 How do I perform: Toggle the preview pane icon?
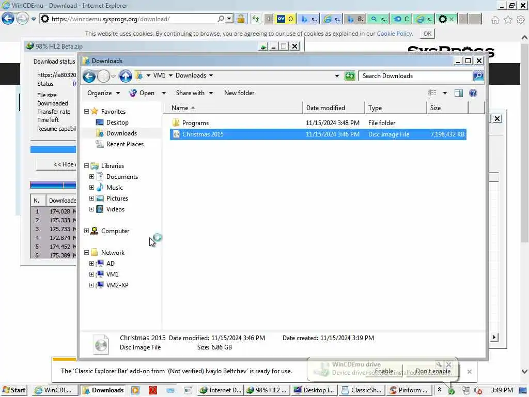point(459,93)
